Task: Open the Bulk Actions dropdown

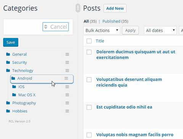Action: click(x=102, y=30)
